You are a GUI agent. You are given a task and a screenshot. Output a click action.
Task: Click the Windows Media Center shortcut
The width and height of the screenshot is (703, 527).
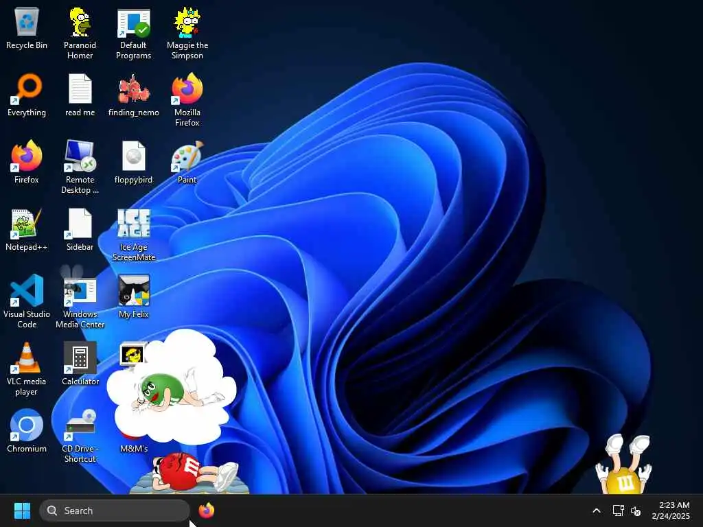pyautogui.click(x=80, y=290)
